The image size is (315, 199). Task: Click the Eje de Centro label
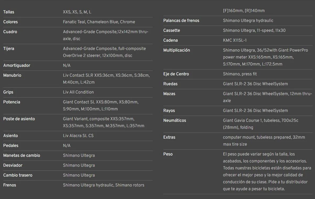[x=176, y=74]
